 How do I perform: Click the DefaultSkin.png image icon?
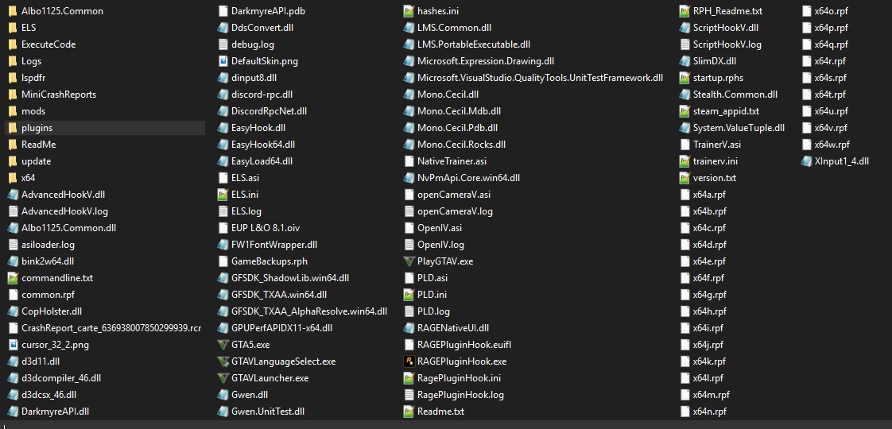click(223, 61)
